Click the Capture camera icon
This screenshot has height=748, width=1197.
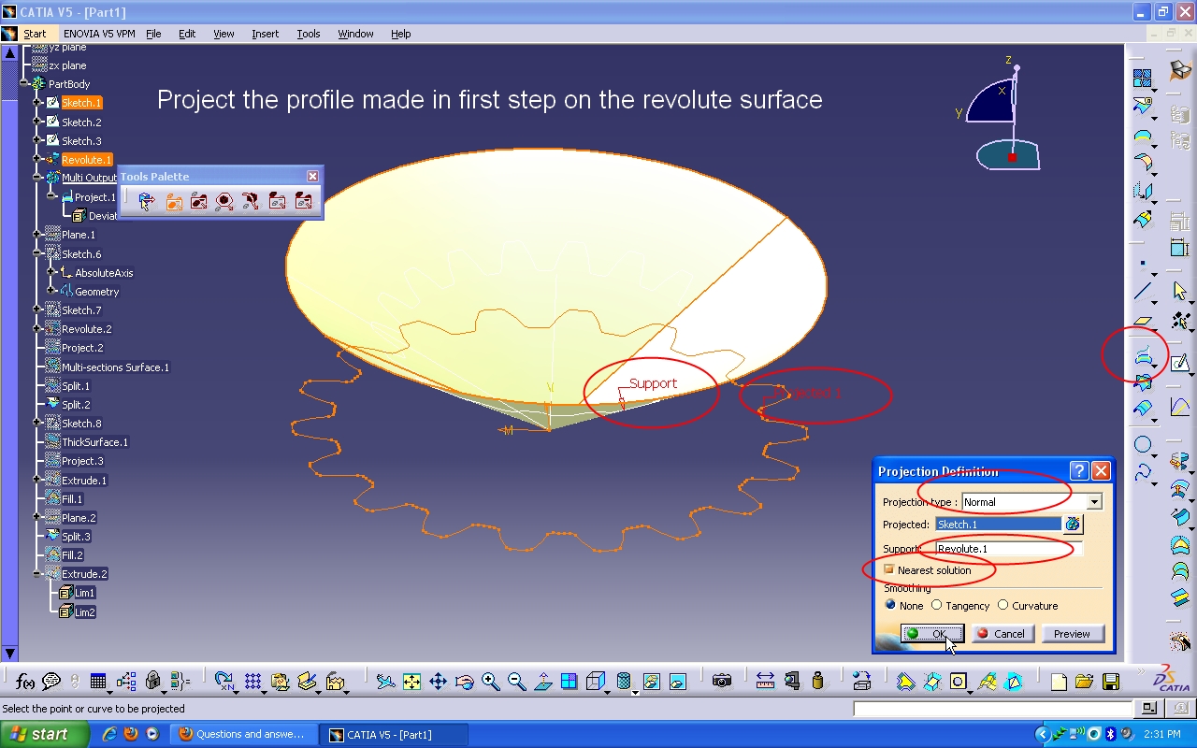[721, 682]
